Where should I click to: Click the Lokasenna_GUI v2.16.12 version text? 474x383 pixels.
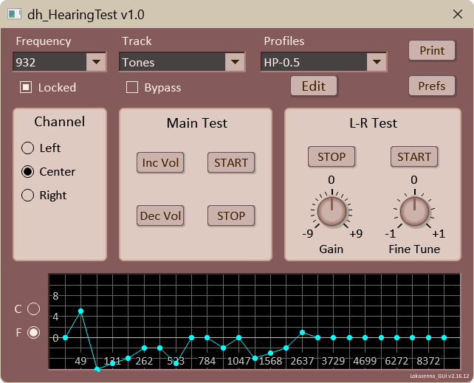439,376
